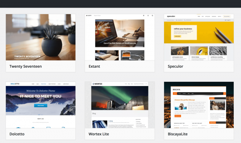Click the yellow button in Speculor hero box
The width and height of the screenshot is (241, 143).
tap(177, 36)
